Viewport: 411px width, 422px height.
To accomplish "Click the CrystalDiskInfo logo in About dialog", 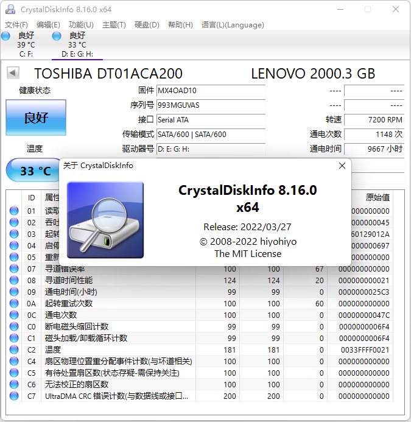I will tap(105, 220).
